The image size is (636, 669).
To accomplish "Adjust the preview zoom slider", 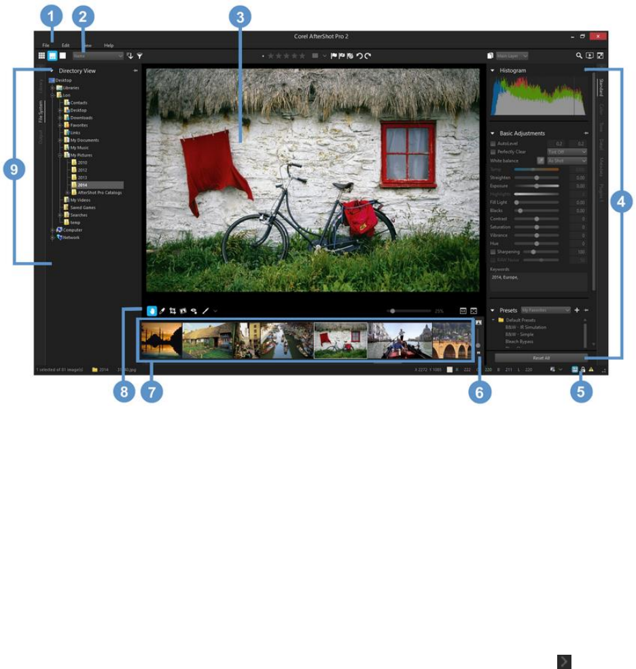I will (408, 311).
